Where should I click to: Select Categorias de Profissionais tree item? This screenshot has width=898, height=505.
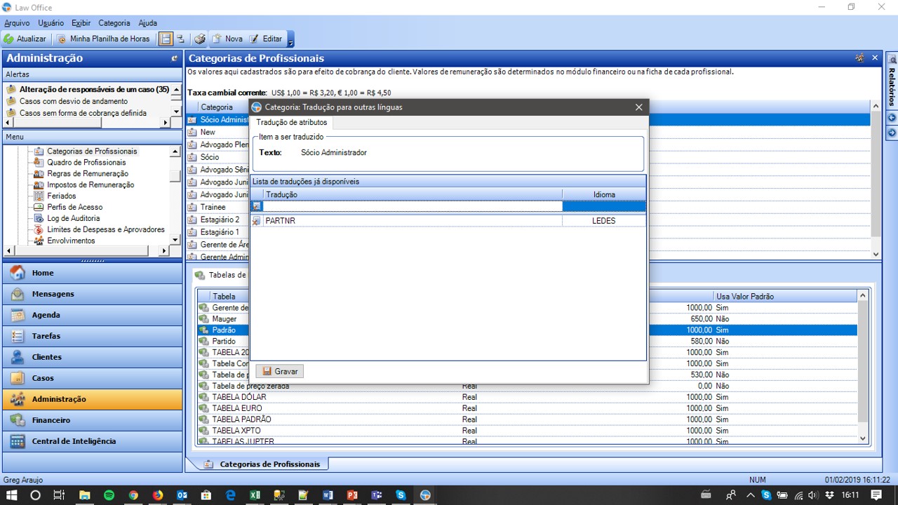point(92,151)
